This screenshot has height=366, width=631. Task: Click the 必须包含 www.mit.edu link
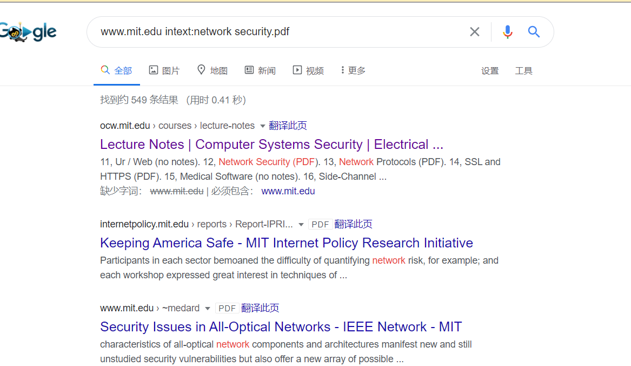tap(288, 191)
